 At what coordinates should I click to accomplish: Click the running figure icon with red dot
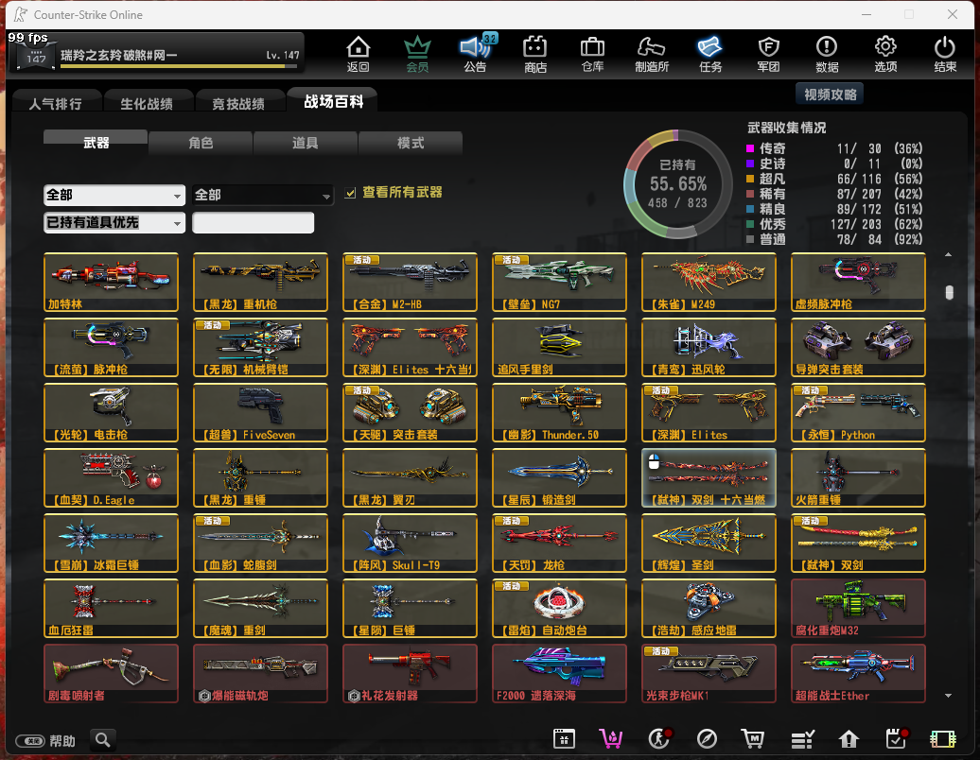pos(659,739)
